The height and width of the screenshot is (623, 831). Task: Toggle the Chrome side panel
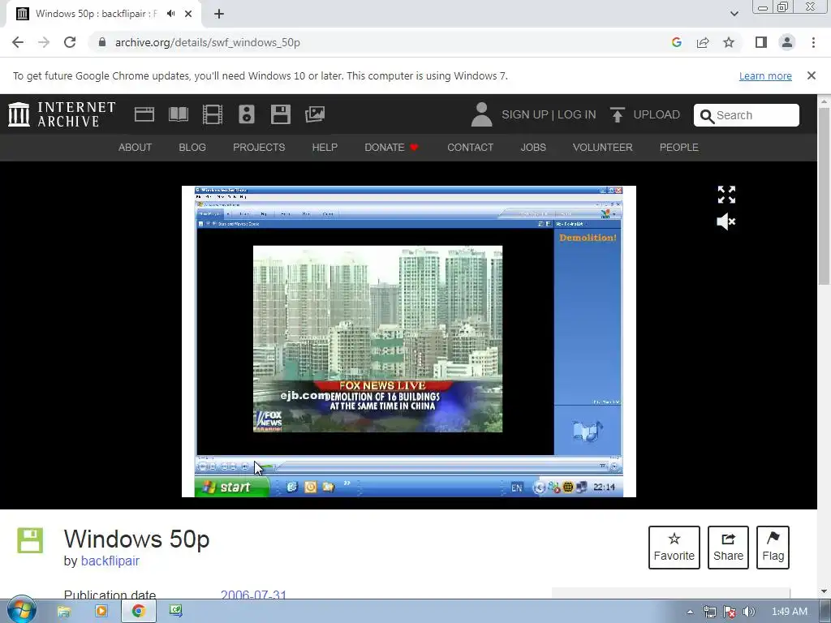coord(761,42)
